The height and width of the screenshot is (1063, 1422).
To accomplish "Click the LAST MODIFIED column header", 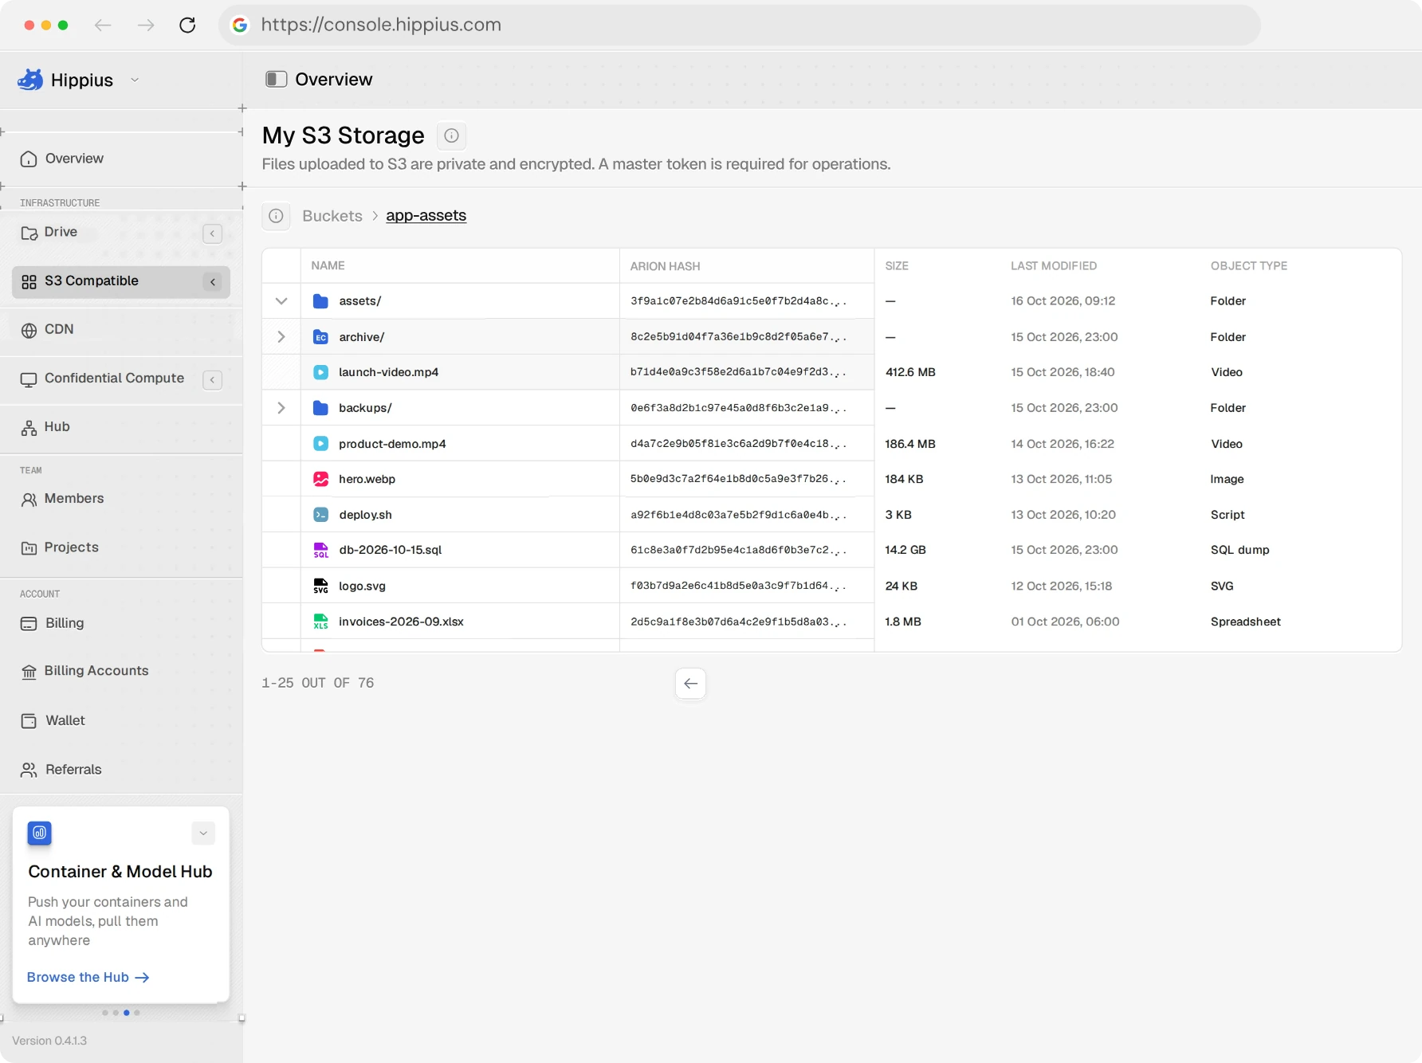I will click(x=1054, y=266).
